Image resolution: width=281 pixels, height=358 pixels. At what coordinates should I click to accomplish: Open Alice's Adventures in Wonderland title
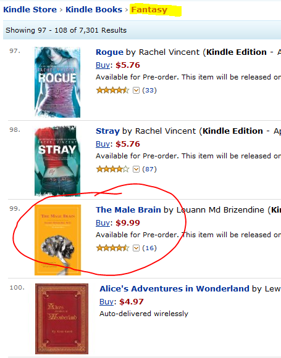tap(174, 289)
